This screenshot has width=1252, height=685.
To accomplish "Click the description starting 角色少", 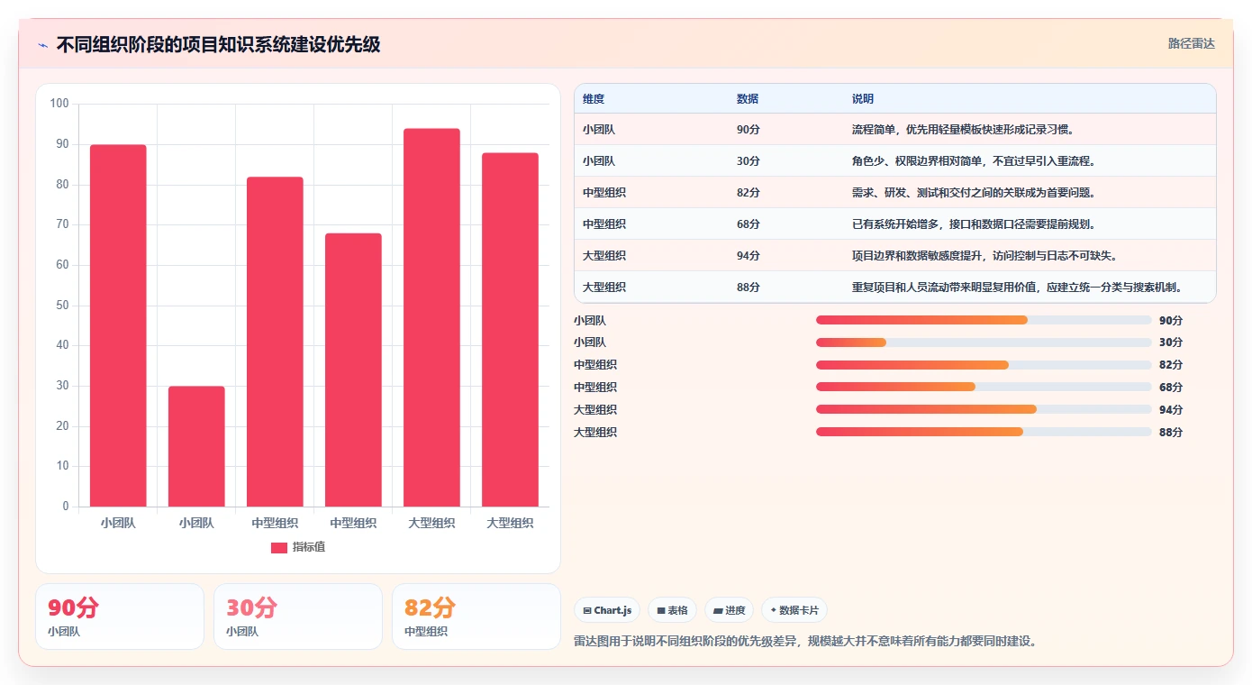I will click(x=974, y=161).
